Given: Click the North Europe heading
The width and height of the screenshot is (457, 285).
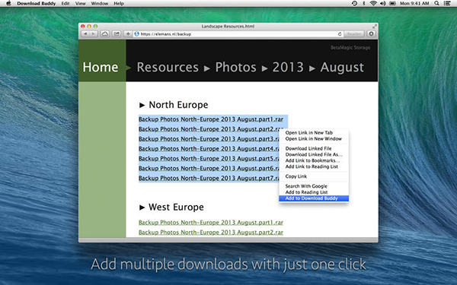Looking at the screenshot, I should pos(178,105).
